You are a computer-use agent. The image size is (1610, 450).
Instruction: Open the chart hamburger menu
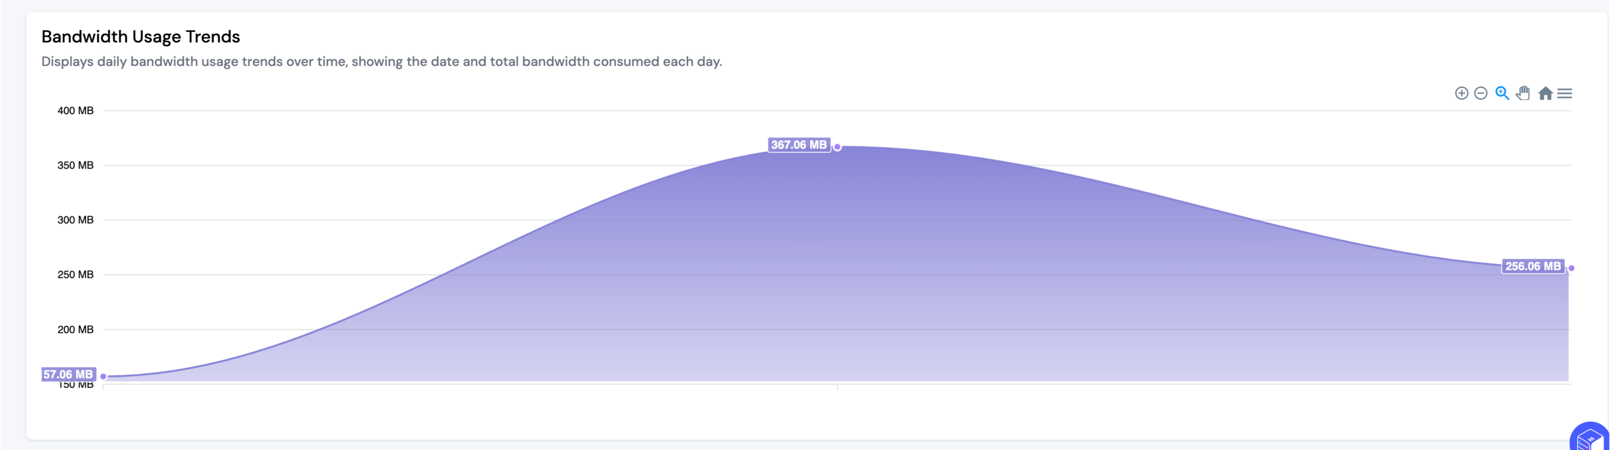pos(1564,93)
